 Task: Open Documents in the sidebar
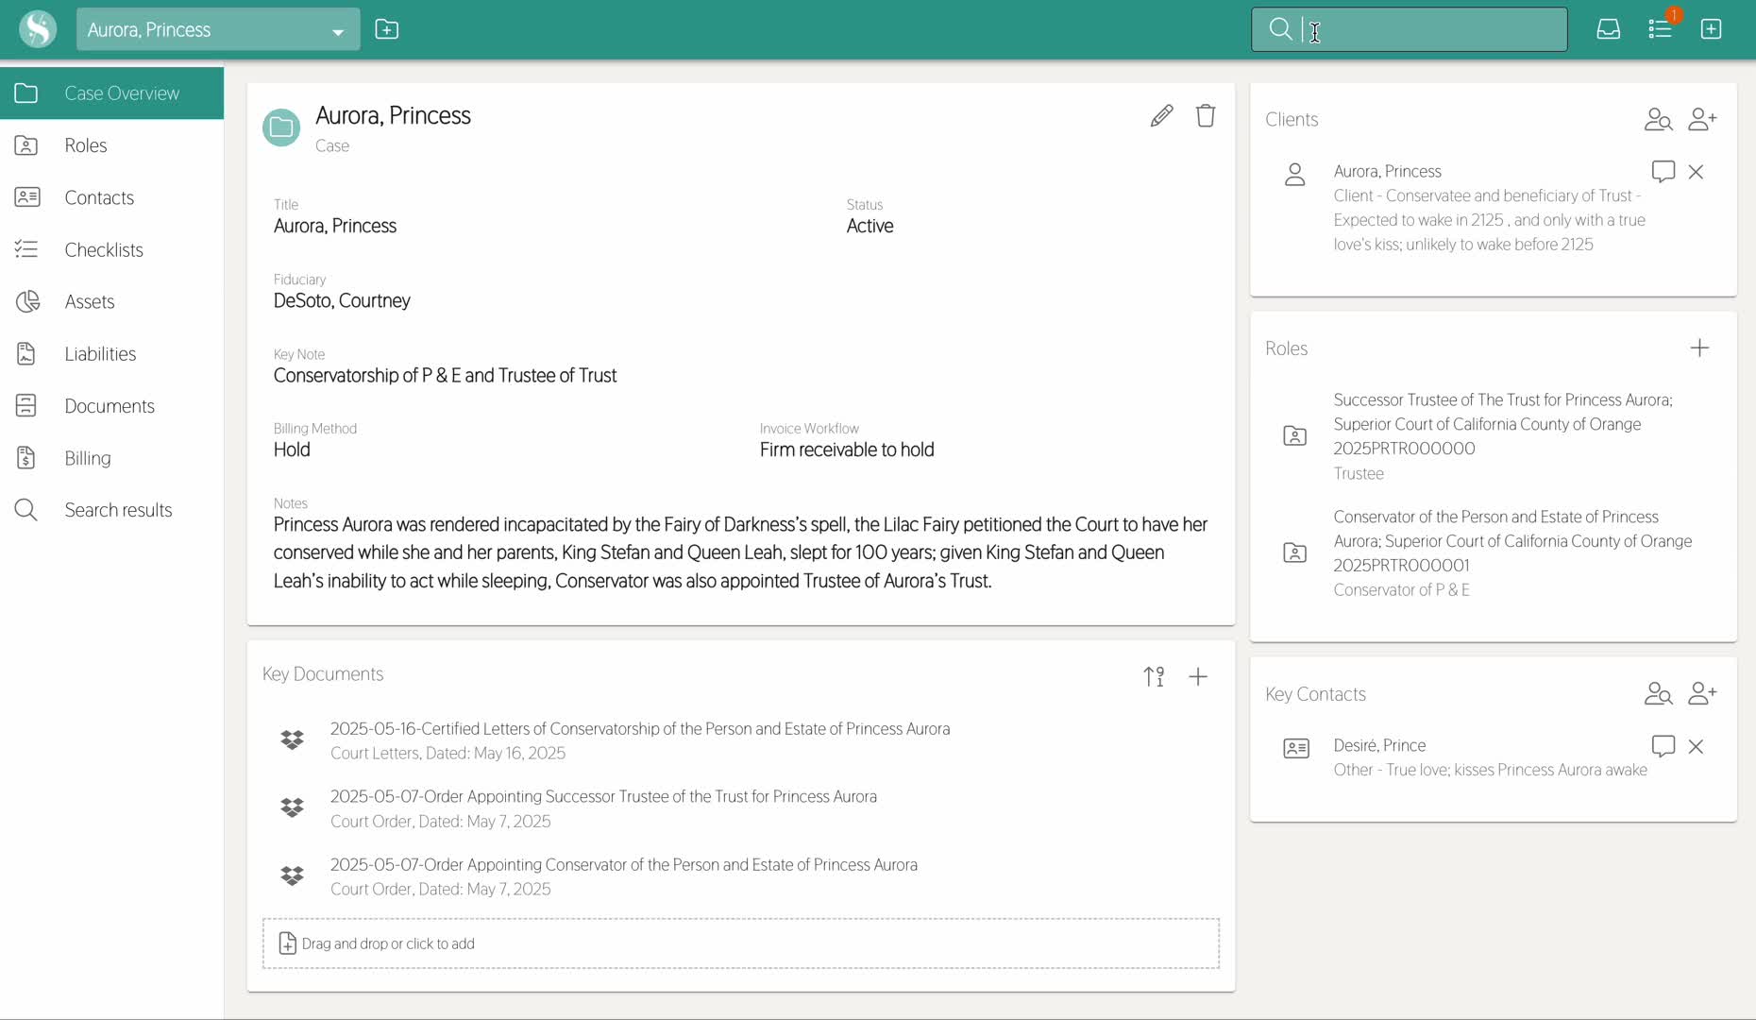pos(111,406)
